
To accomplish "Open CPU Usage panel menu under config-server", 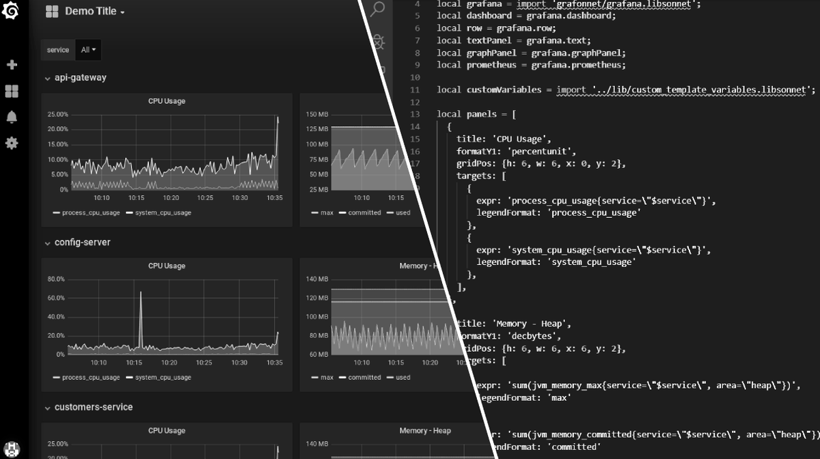I will click(167, 266).
